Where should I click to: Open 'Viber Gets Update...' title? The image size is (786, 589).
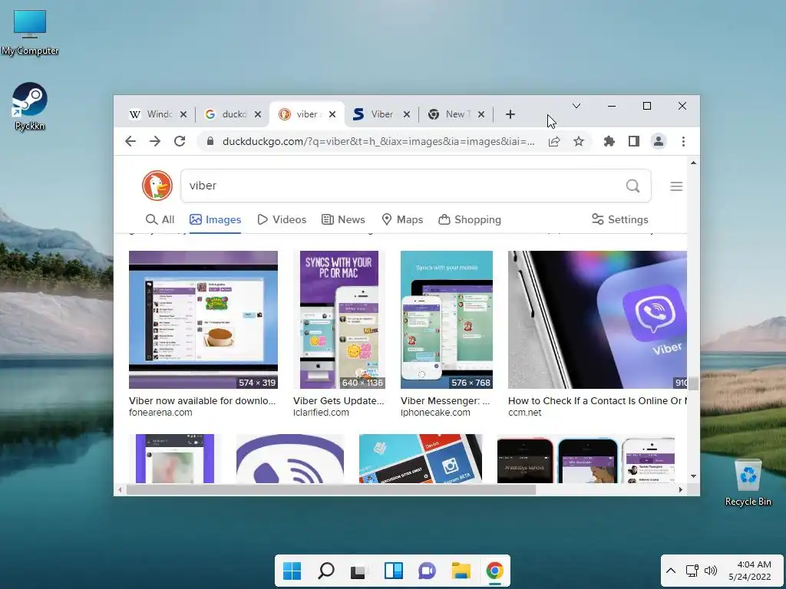coord(339,400)
